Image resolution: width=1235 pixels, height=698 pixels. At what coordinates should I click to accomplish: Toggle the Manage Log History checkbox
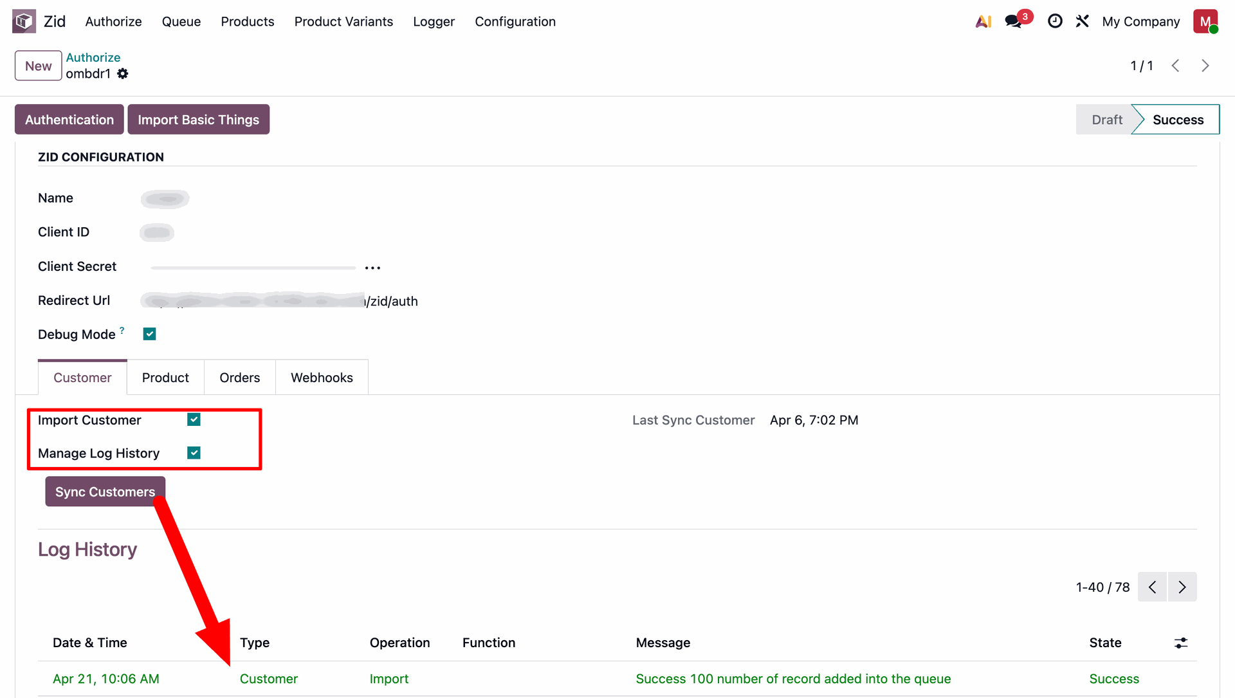click(194, 453)
